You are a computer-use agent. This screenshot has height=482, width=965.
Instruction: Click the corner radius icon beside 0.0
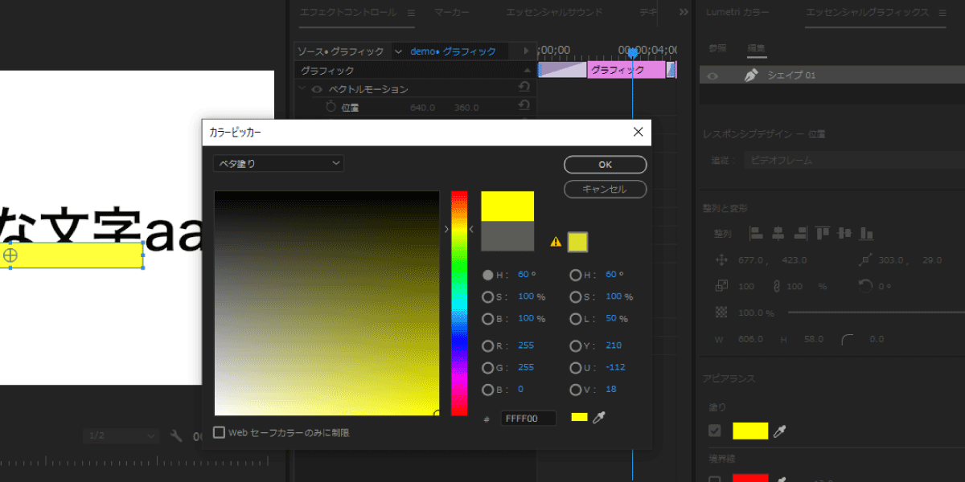[848, 339]
